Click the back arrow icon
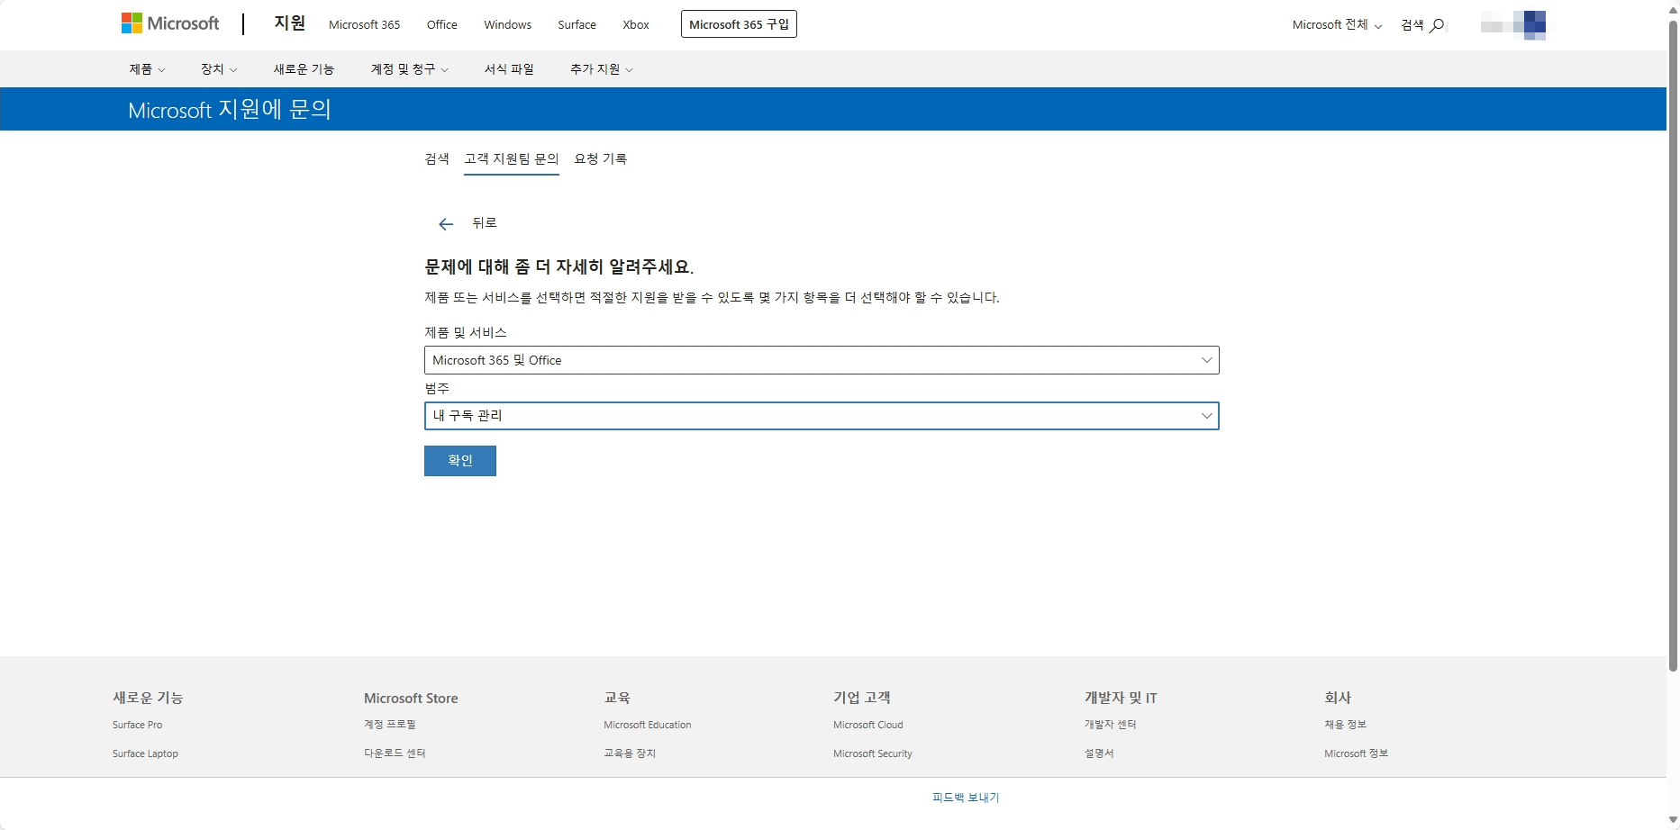The height and width of the screenshot is (830, 1680). click(x=446, y=224)
